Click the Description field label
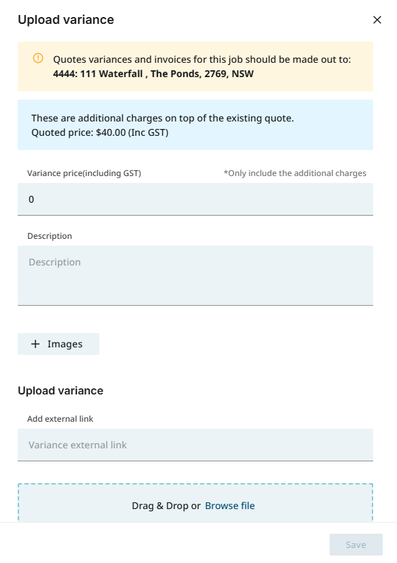The width and height of the screenshot is (397, 563). point(49,235)
